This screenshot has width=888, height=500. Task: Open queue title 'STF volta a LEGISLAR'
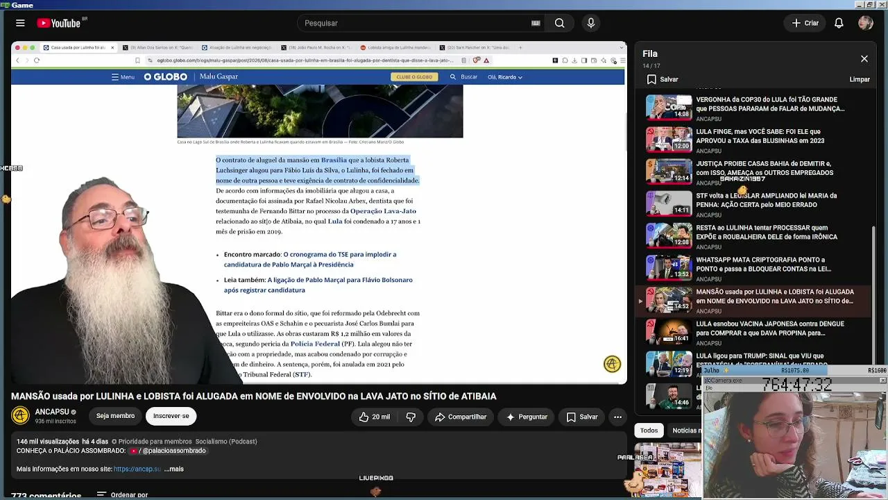767,200
